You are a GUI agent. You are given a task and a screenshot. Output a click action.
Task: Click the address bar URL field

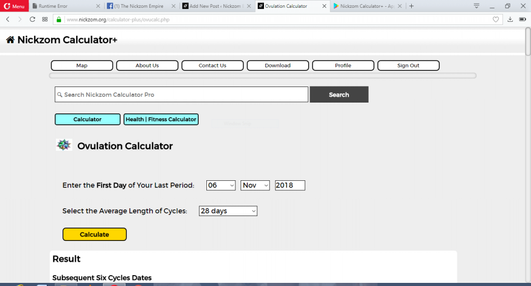(x=278, y=20)
